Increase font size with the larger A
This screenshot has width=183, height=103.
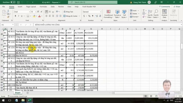pos(38,12)
